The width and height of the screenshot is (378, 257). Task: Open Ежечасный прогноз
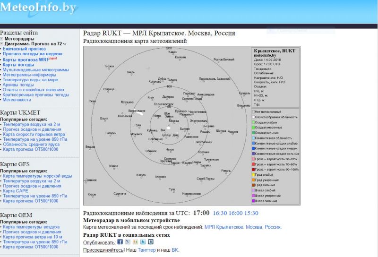coord(24,49)
